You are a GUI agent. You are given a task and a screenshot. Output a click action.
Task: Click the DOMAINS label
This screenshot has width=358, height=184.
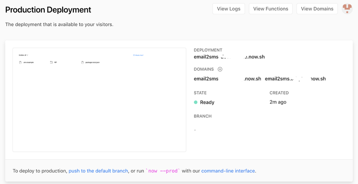[204, 69]
